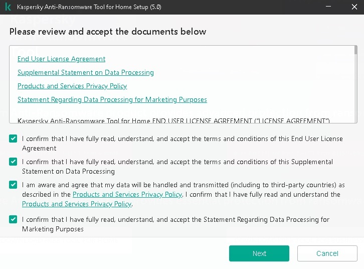Close the Kaspersky Anti-Ransomware setup window
Screen dimensions: 364x269
tap(354, 7)
